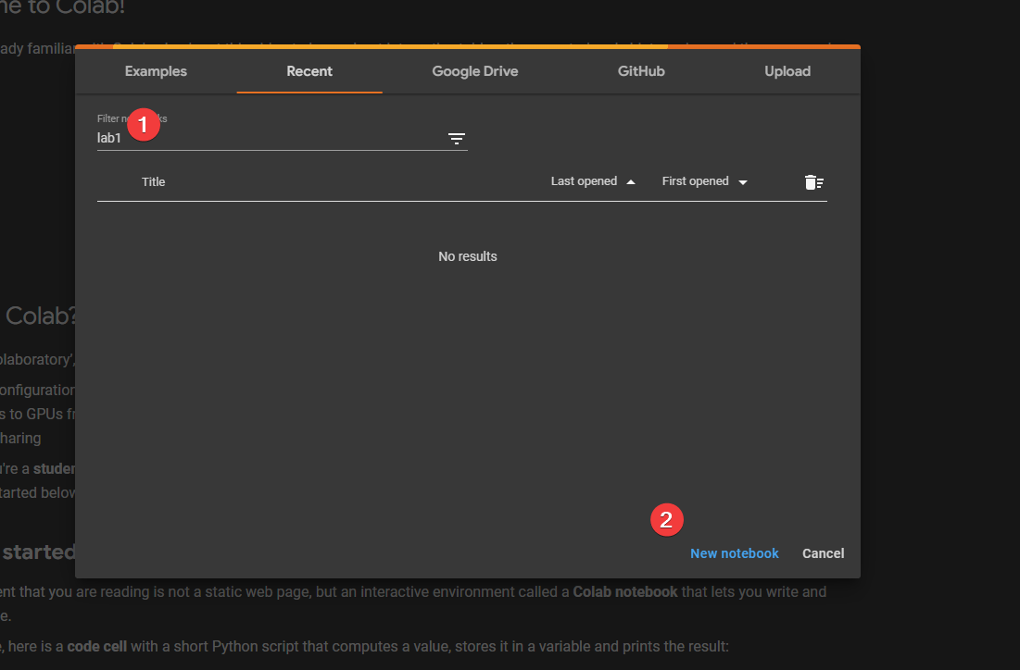Sort by the Title column header
Image resolution: width=1020 pixels, height=670 pixels.
(154, 182)
